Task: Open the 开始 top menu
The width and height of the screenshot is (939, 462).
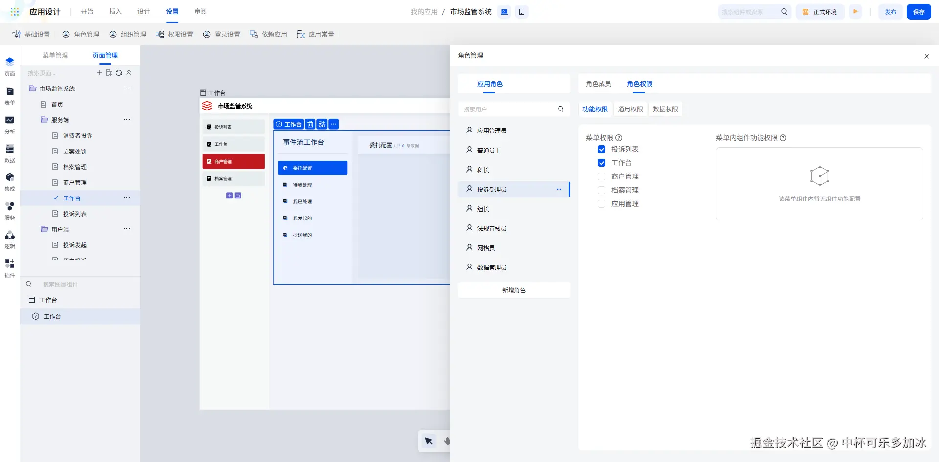Action: (87, 12)
